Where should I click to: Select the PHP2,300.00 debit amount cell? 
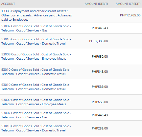click(99, 41)
